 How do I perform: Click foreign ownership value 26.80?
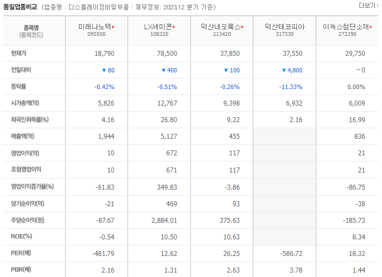169,120
